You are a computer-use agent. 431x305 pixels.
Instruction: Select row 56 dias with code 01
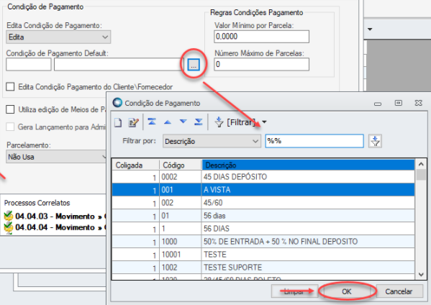point(263,215)
